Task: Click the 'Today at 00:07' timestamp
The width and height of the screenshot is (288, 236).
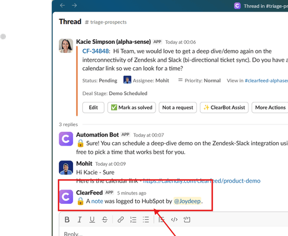Action: click(149, 135)
